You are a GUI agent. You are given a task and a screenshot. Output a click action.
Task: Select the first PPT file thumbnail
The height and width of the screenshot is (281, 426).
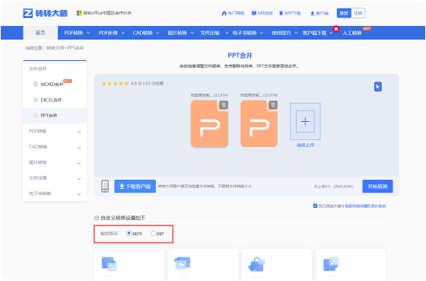click(x=209, y=124)
